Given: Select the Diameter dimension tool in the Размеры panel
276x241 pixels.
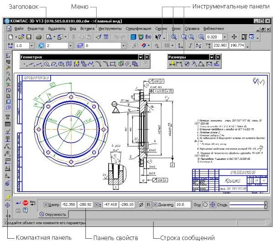Looking at the screenshot, I should [x=187, y=64].
